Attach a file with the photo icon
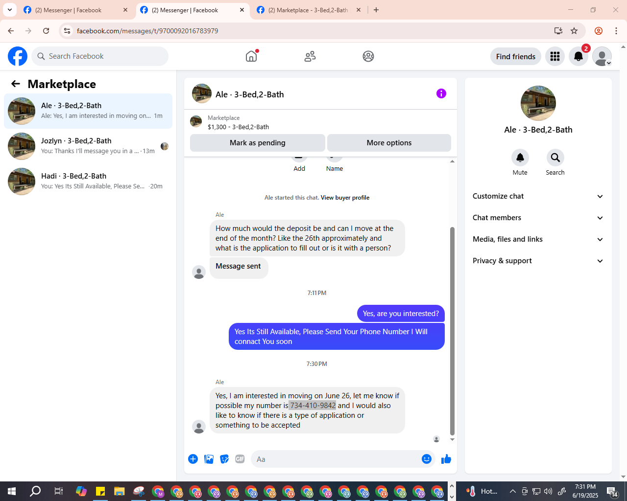 point(209,459)
